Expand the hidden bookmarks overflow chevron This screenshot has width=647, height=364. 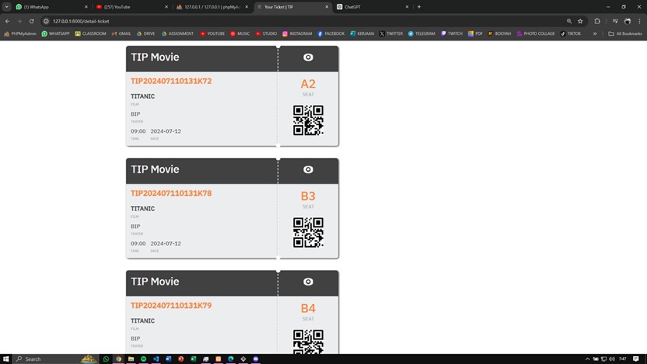click(595, 33)
